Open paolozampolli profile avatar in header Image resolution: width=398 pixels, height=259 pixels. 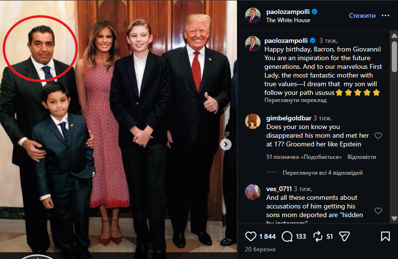pyautogui.click(x=252, y=15)
